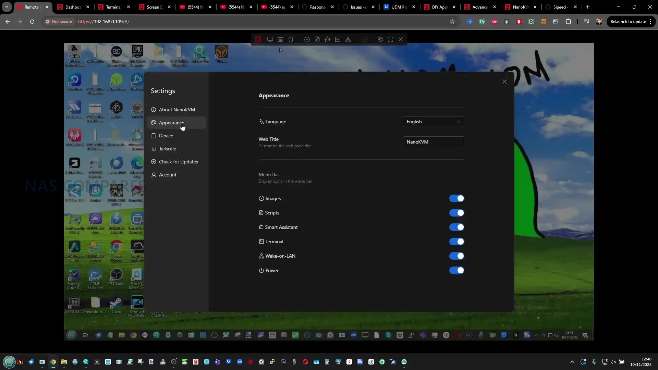Click the mouse icon in NanoKVM toolbar
Screen dimensions: 658x370
pos(291,39)
